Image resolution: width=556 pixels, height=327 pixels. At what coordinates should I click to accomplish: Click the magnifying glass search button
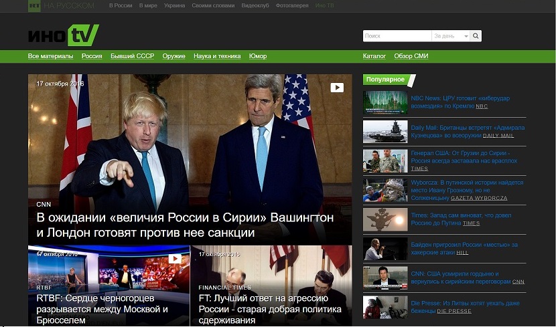click(476, 35)
